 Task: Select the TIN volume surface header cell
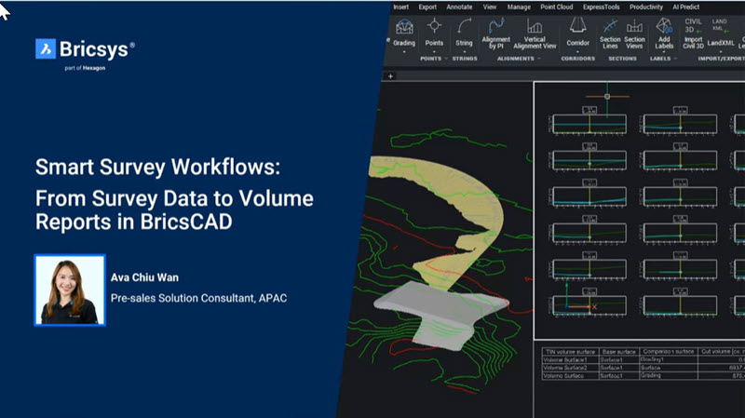(x=570, y=352)
